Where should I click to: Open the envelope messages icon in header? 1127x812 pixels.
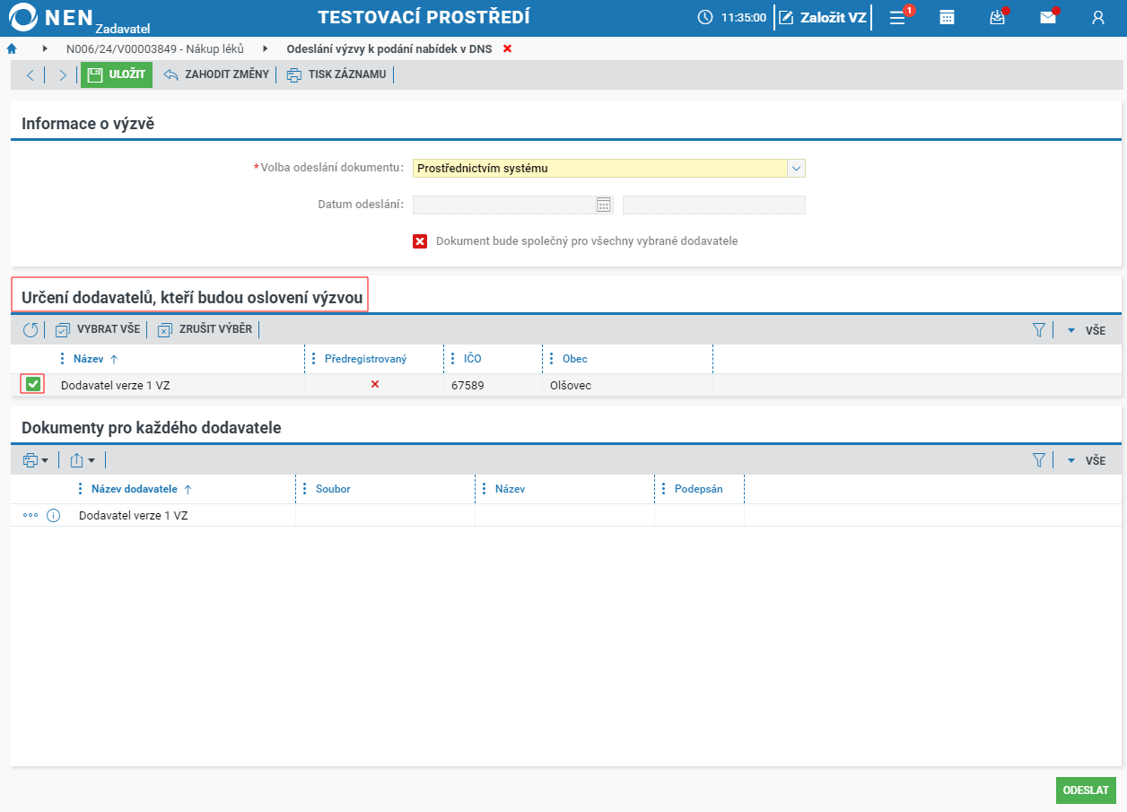(1047, 17)
